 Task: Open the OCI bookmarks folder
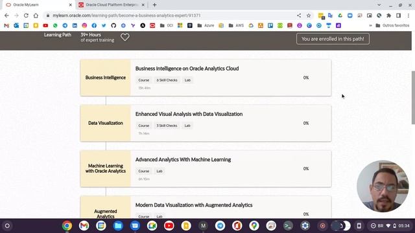click(167, 26)
